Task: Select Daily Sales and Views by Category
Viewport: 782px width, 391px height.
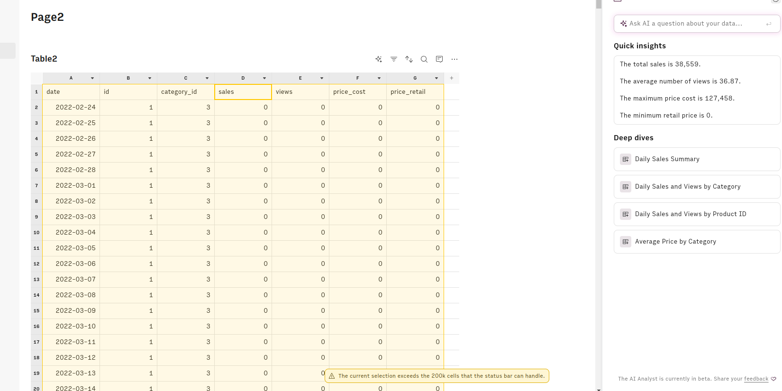Action: (x=696, y=187)
